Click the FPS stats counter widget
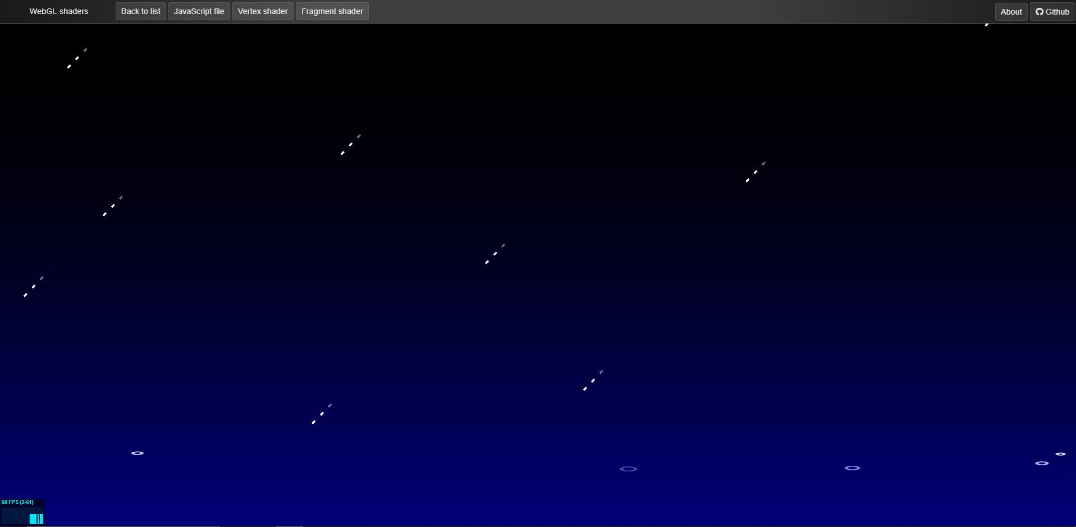Image resolution: width=1076 pixels, height=527 pixels. pyautogui.click(x=22, y=512)
